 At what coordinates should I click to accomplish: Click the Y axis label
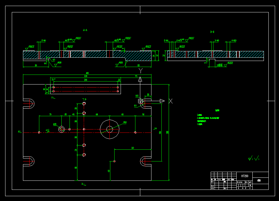point(141,71)
